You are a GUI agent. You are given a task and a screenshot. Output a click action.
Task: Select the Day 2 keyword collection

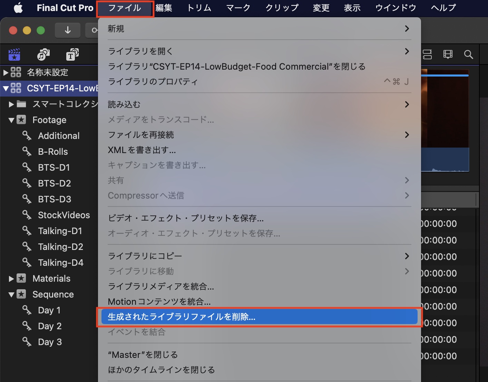tap(49, 326)
